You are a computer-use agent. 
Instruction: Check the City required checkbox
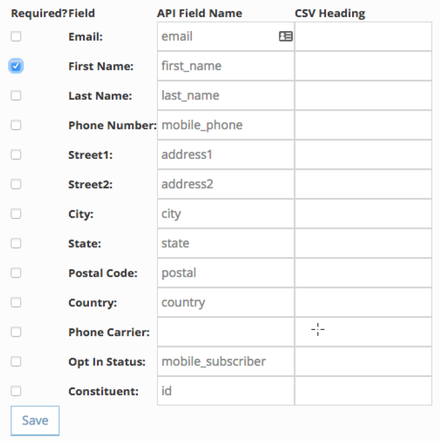(16, 214)
